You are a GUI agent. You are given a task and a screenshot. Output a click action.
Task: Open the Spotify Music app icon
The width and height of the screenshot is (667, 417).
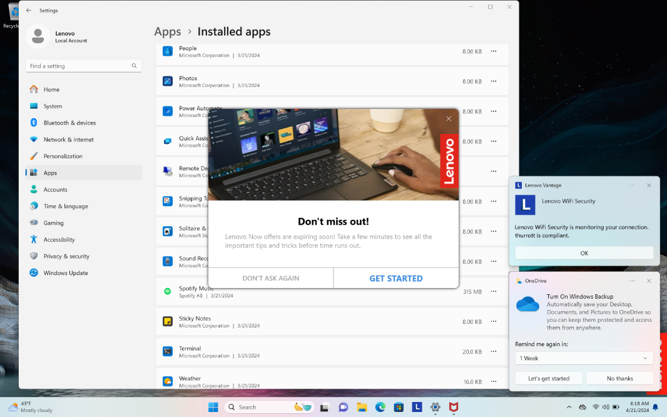168,291
